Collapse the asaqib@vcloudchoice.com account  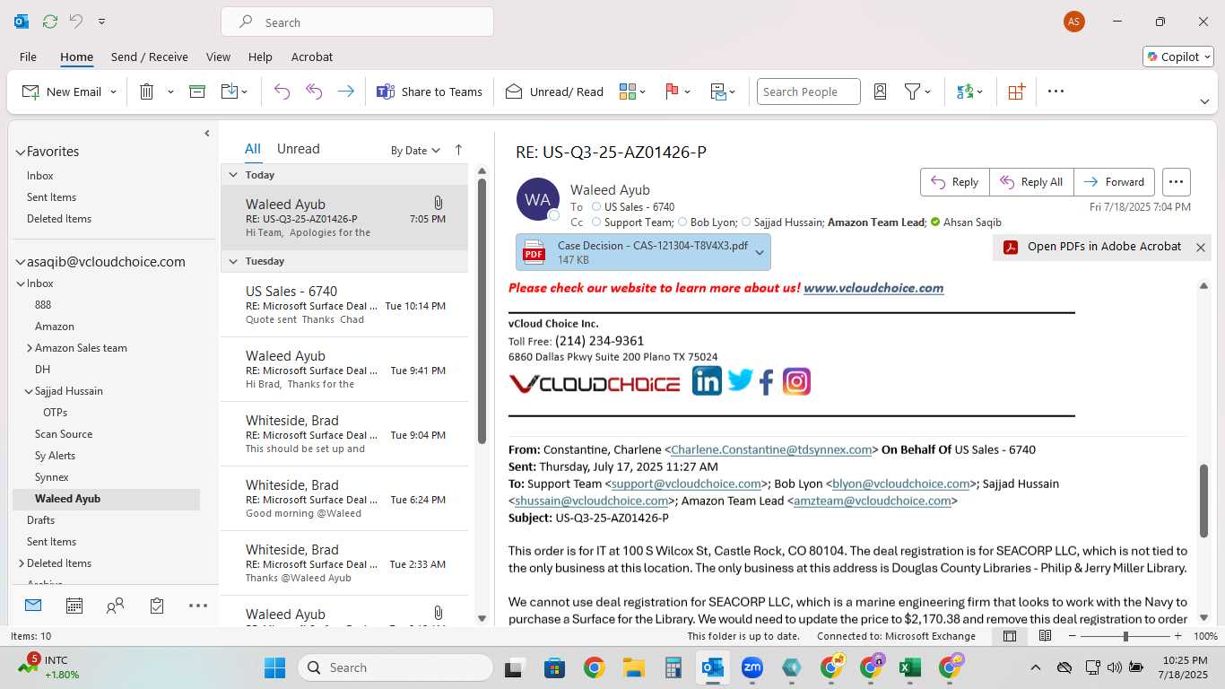click(20, 262)
